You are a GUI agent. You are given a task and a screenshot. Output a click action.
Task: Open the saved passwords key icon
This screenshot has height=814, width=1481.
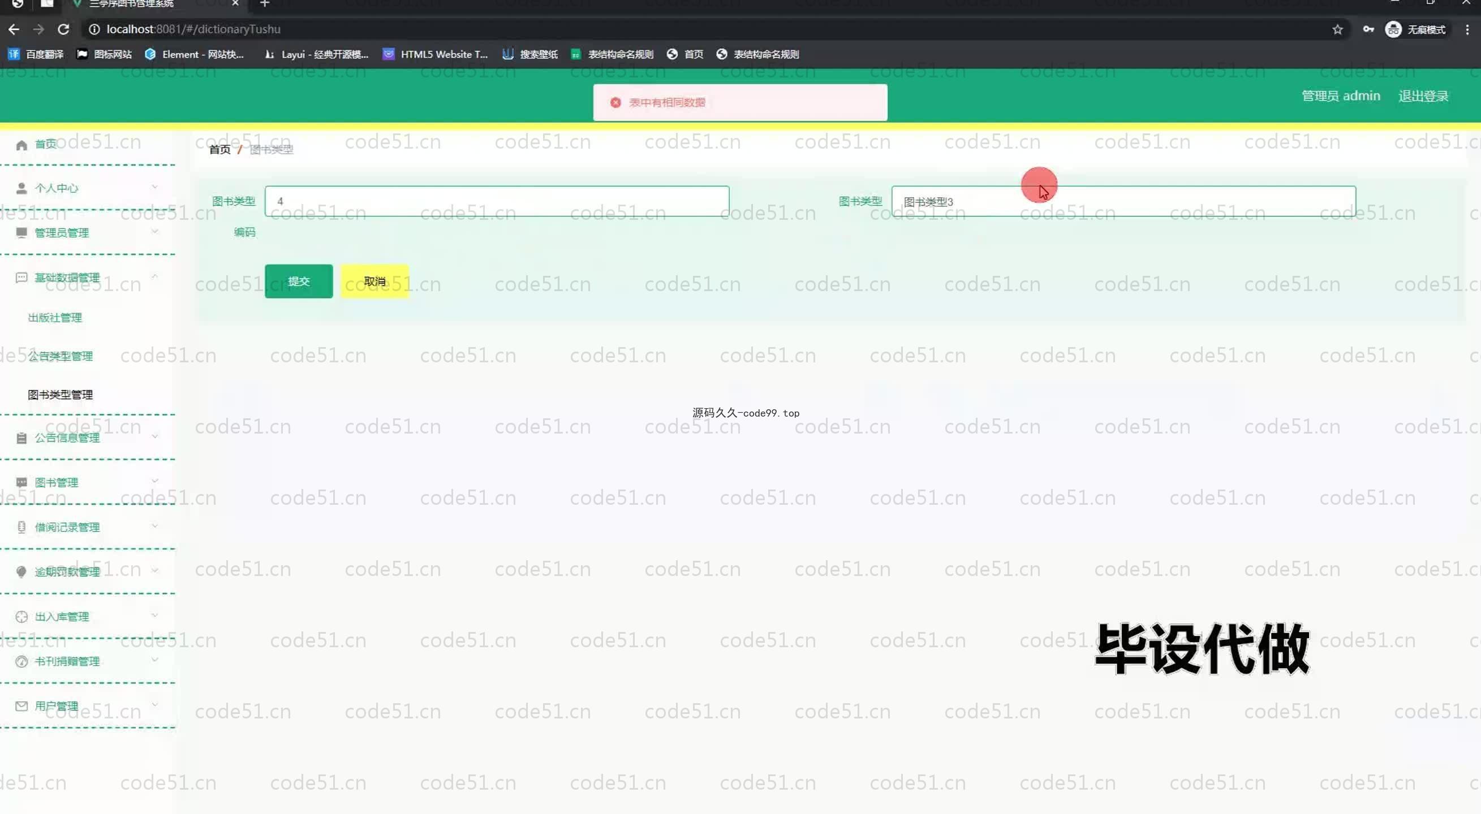click(x=1368, y=29)
